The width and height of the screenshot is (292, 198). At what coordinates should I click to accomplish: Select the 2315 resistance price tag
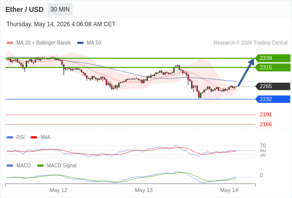(273, 67)
